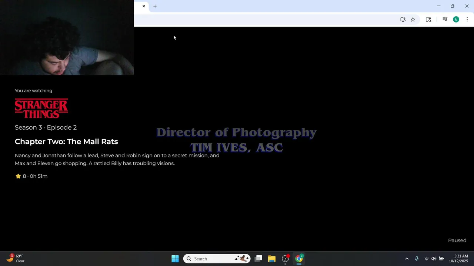Click the volume speaker icon in tray

tap(434, 259)
